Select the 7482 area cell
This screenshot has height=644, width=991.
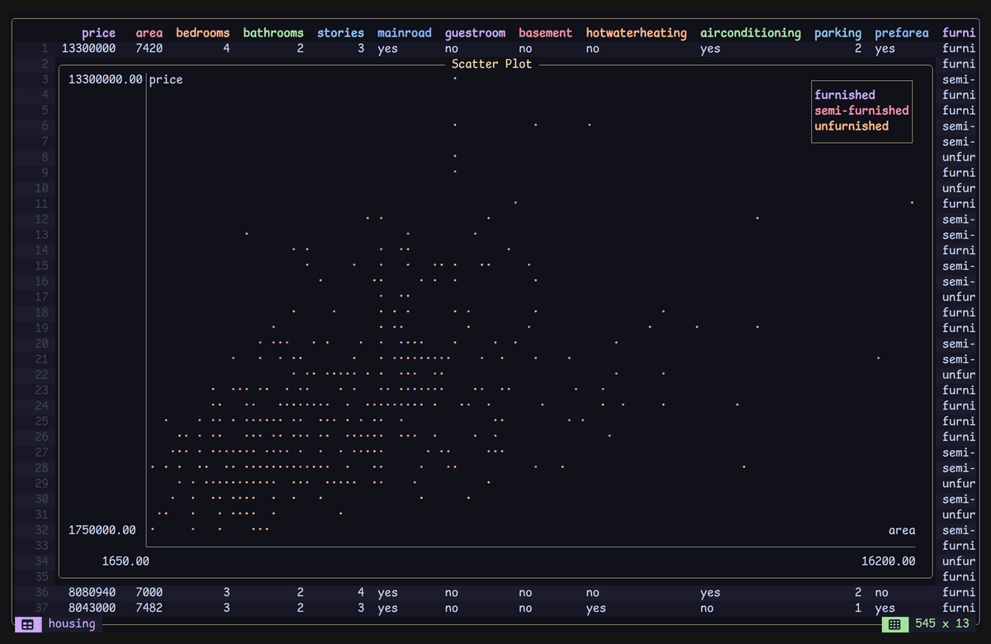tap(149, 608)
